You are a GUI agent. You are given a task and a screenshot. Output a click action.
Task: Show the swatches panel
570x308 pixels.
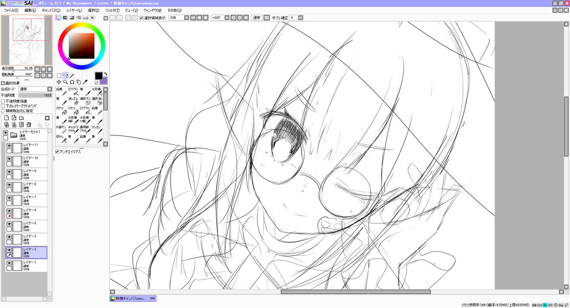point(85,18)
